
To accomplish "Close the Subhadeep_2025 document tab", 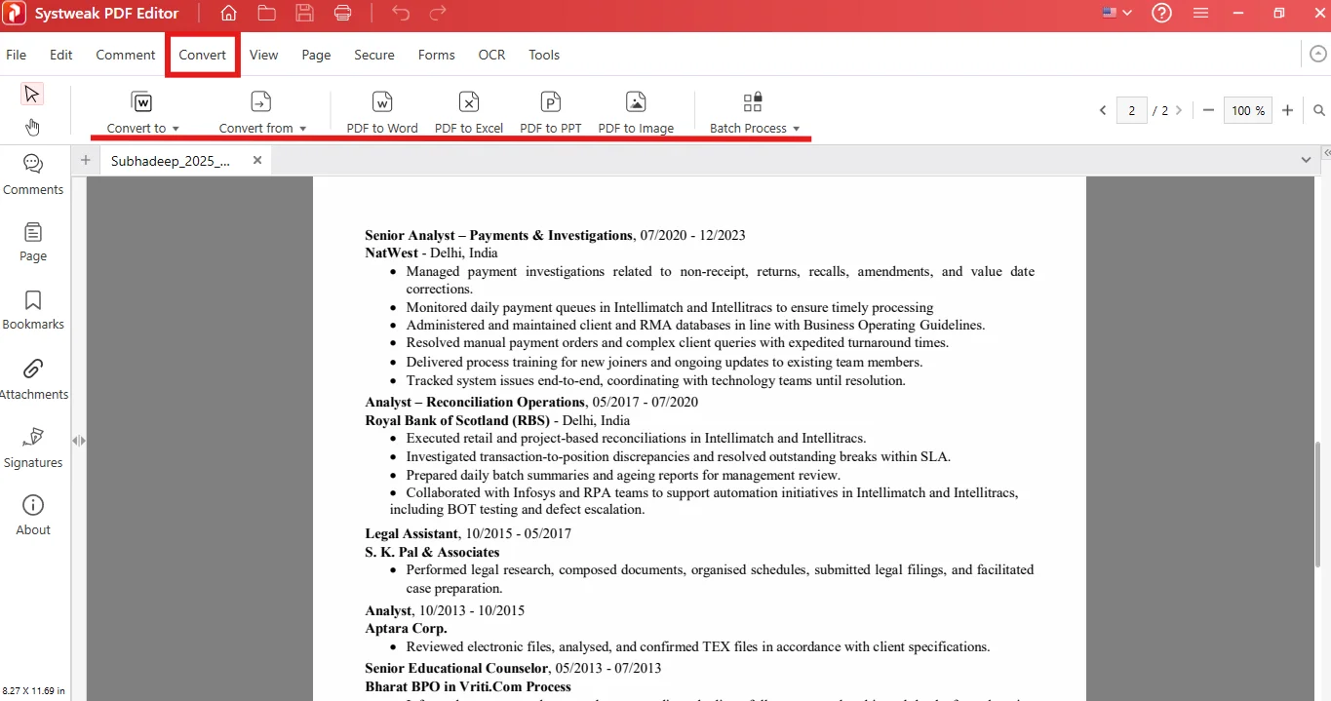I will click(257, 160).
